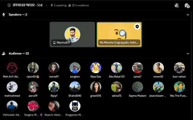Select the Mr.Menino Engraçado speaker tile

point(119,34)
